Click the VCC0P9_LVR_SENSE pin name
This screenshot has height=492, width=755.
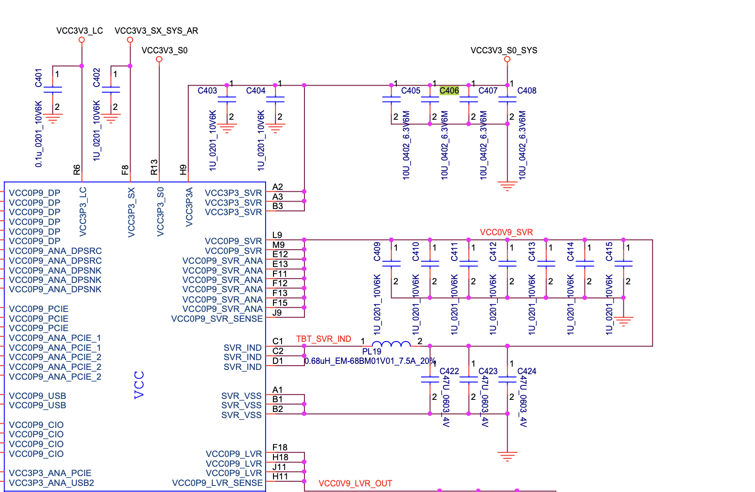217,483
